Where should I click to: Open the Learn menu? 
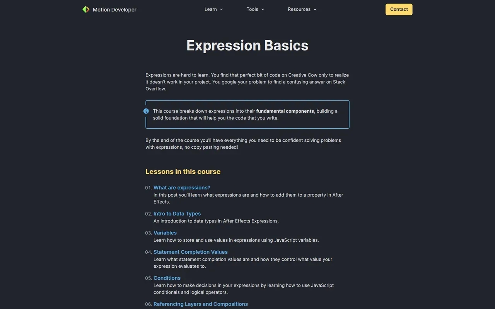(211, 9)
